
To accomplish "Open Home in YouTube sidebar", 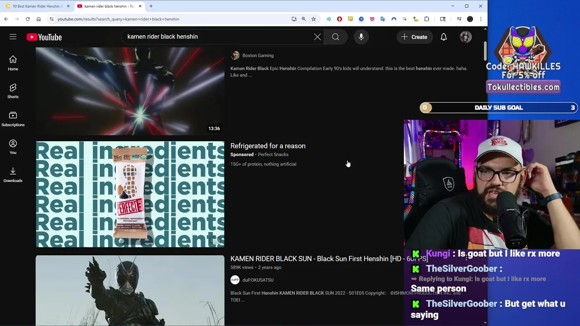I will click(13, 63).
